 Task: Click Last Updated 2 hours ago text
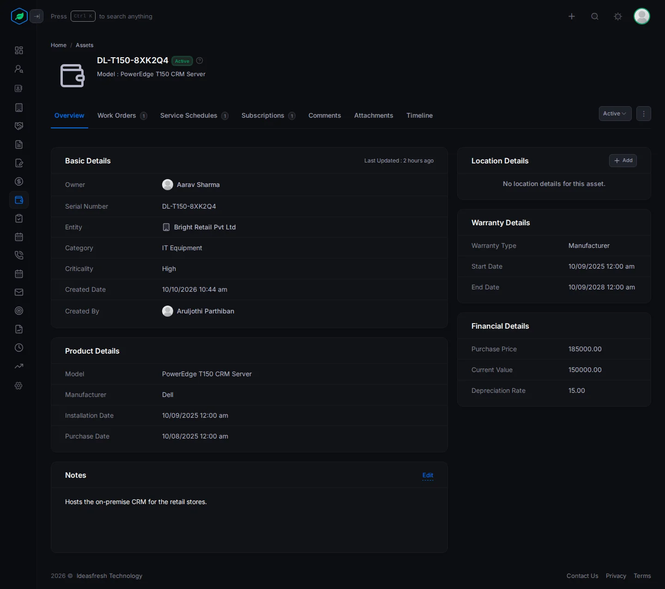click(399, 161)
